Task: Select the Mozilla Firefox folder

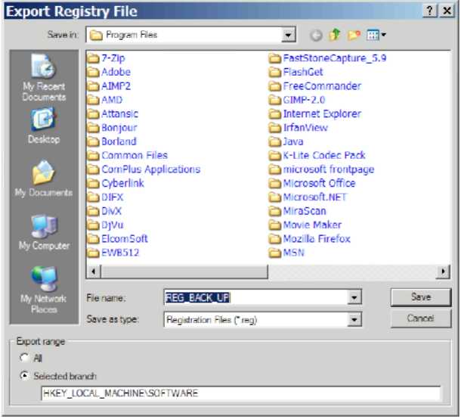Action: (x=310, y=239)
